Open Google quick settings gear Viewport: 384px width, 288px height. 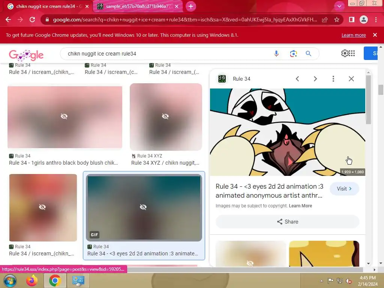pos(345,53)
